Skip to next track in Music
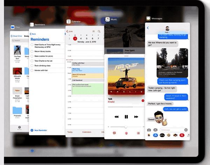Viewport: 210px width, 165px height. (x=136, y=117)
